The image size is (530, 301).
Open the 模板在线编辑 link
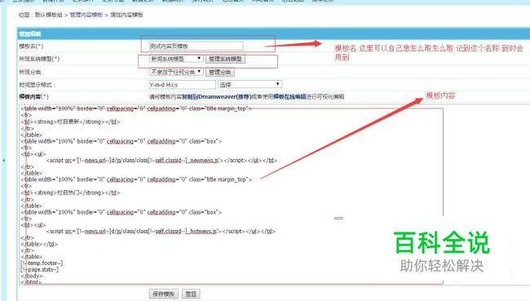point(289,97)
